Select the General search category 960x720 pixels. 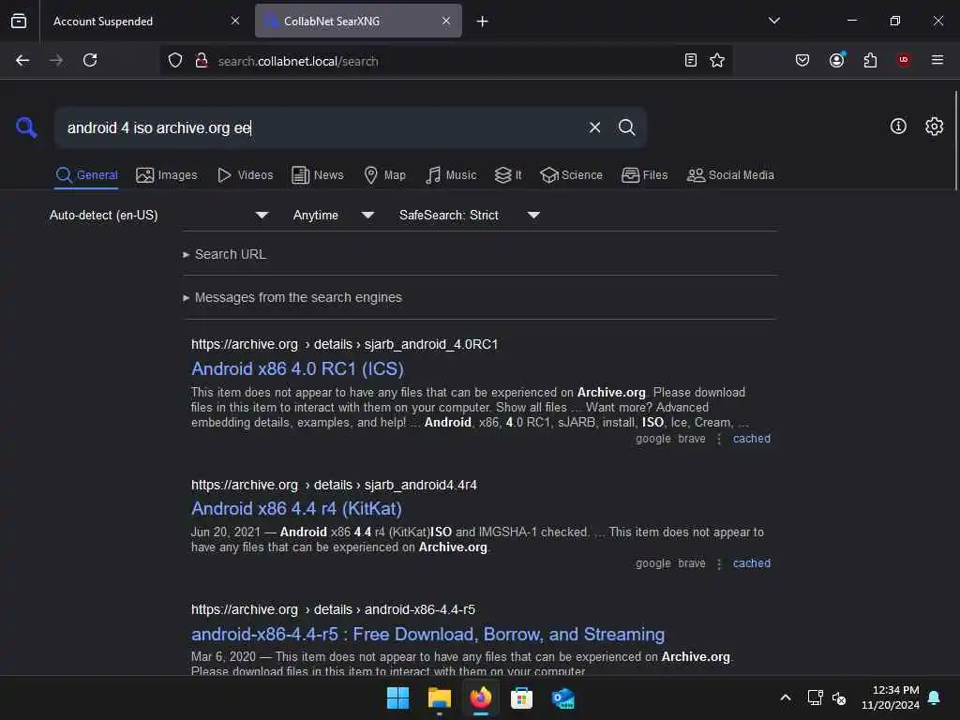tap(86, 175)
